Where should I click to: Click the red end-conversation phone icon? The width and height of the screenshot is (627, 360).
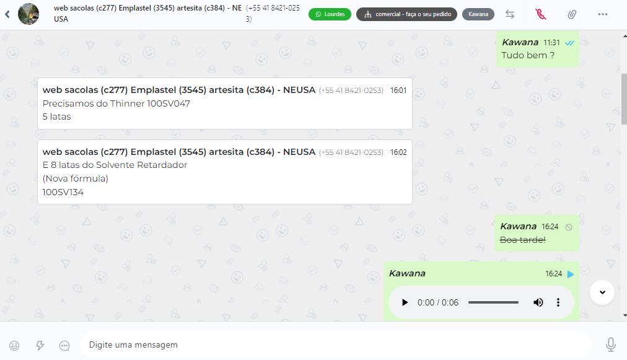(541, 14)
